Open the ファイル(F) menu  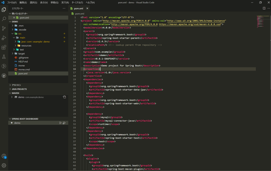click(12, 3)
